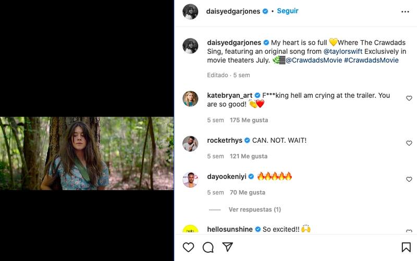This screenshot has width=417, height=261.
Task: Open daisyedgarjones header profile picture
Action: (190, 11)
